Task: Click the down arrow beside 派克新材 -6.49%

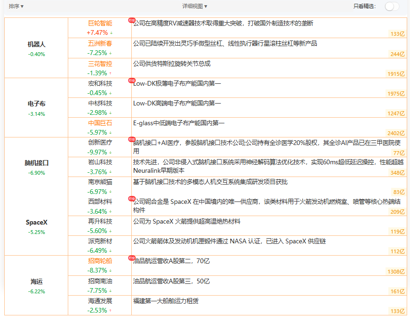Action: pos(111,251)
